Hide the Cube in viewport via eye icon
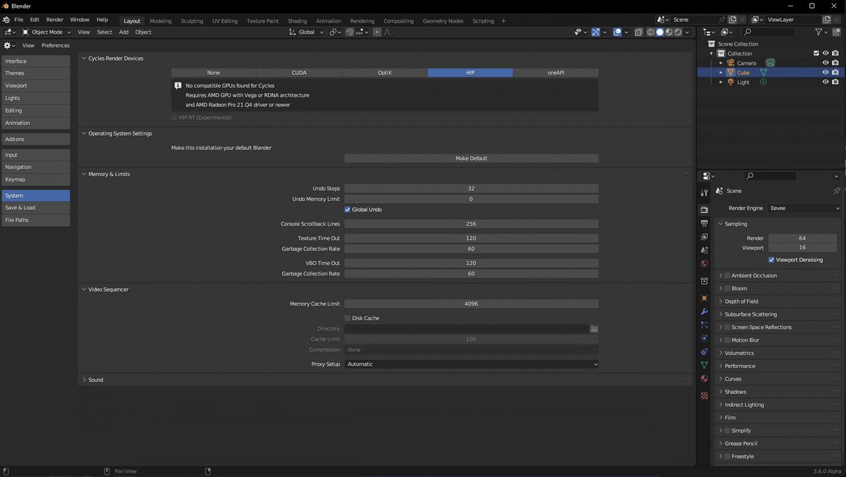Viewport: 846px width, 477px height. tap(826, 73)
